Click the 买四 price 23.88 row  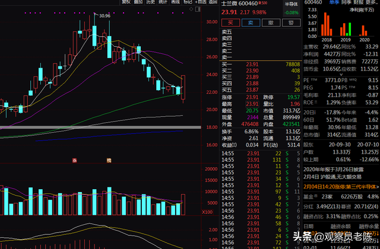(x=261, y=84)
